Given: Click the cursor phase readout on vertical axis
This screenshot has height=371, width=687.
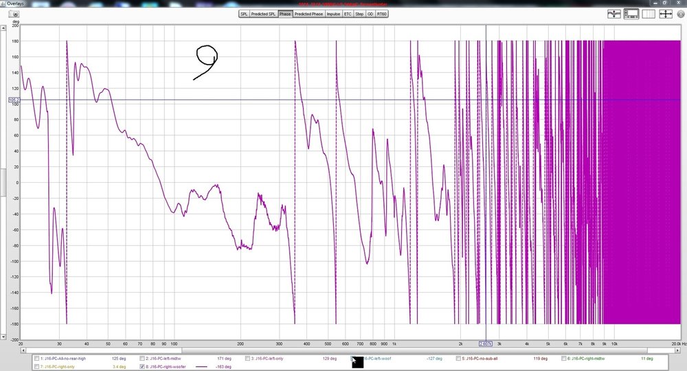Looking at the screenshot, I should 14,100.
